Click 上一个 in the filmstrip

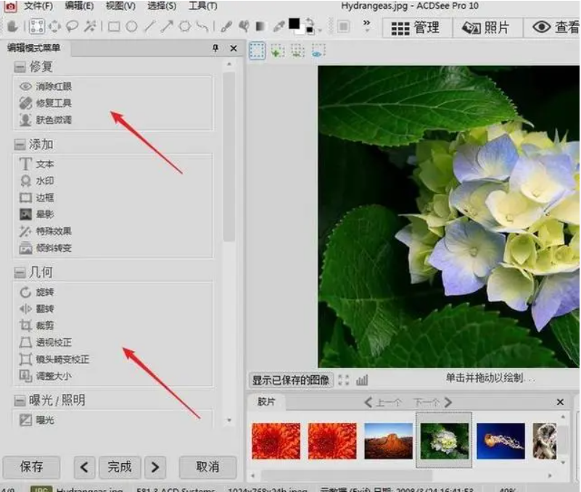[x=383, y=402]
